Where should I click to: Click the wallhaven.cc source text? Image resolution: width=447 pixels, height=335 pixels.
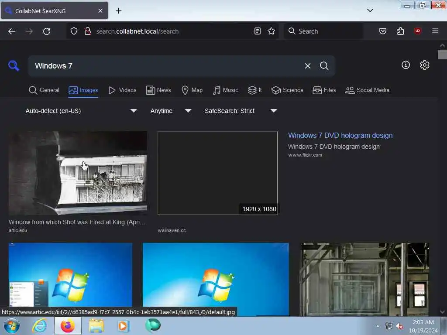point(172,230)
